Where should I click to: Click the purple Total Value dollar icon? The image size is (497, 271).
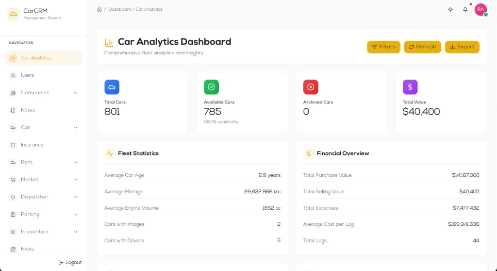410,87
